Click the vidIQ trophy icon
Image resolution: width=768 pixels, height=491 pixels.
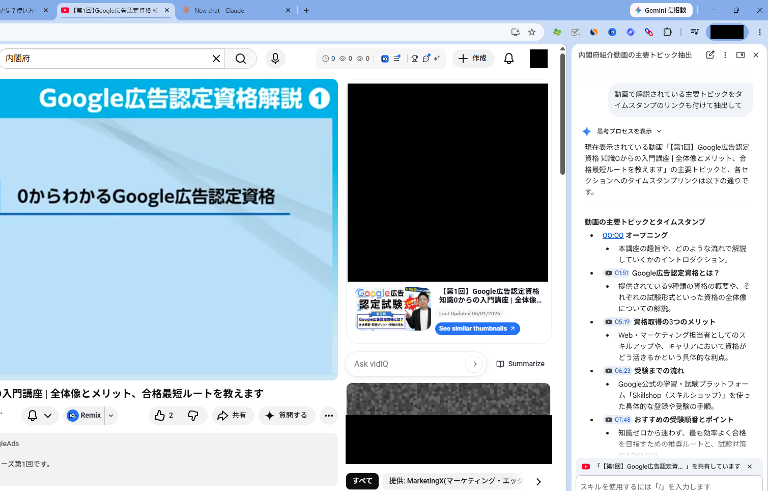[x=415, y=59]
